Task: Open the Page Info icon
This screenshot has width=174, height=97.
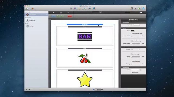Action: (144, 9)
